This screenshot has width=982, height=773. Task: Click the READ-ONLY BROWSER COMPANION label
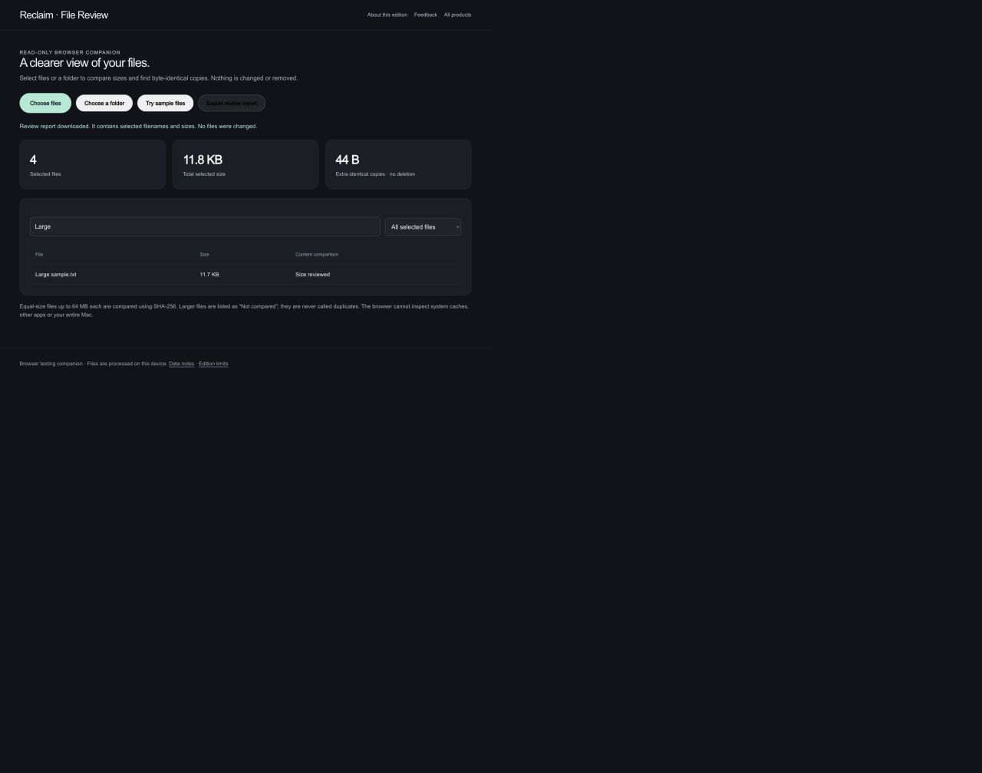pyautogui.click(x=70, y=52)
